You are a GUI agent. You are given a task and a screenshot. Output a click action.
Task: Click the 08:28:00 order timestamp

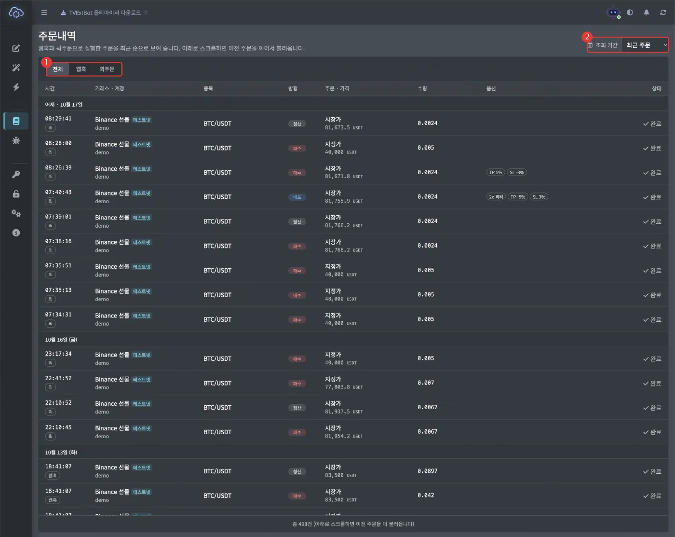[x=58, y=143]
